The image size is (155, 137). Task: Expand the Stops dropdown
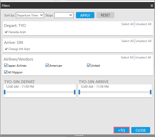pyautogui.click(x=64, y=15)
